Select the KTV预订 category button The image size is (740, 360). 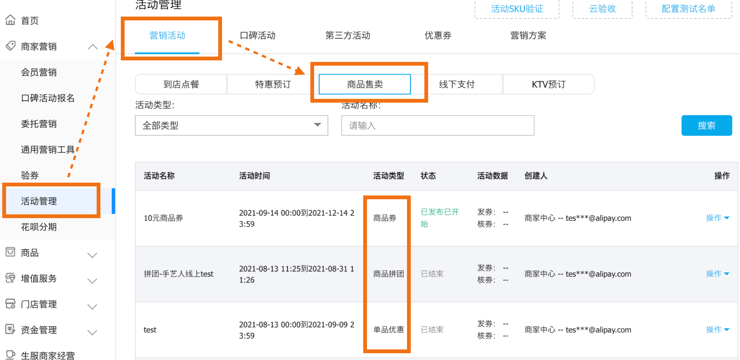[x=549, y=84]
